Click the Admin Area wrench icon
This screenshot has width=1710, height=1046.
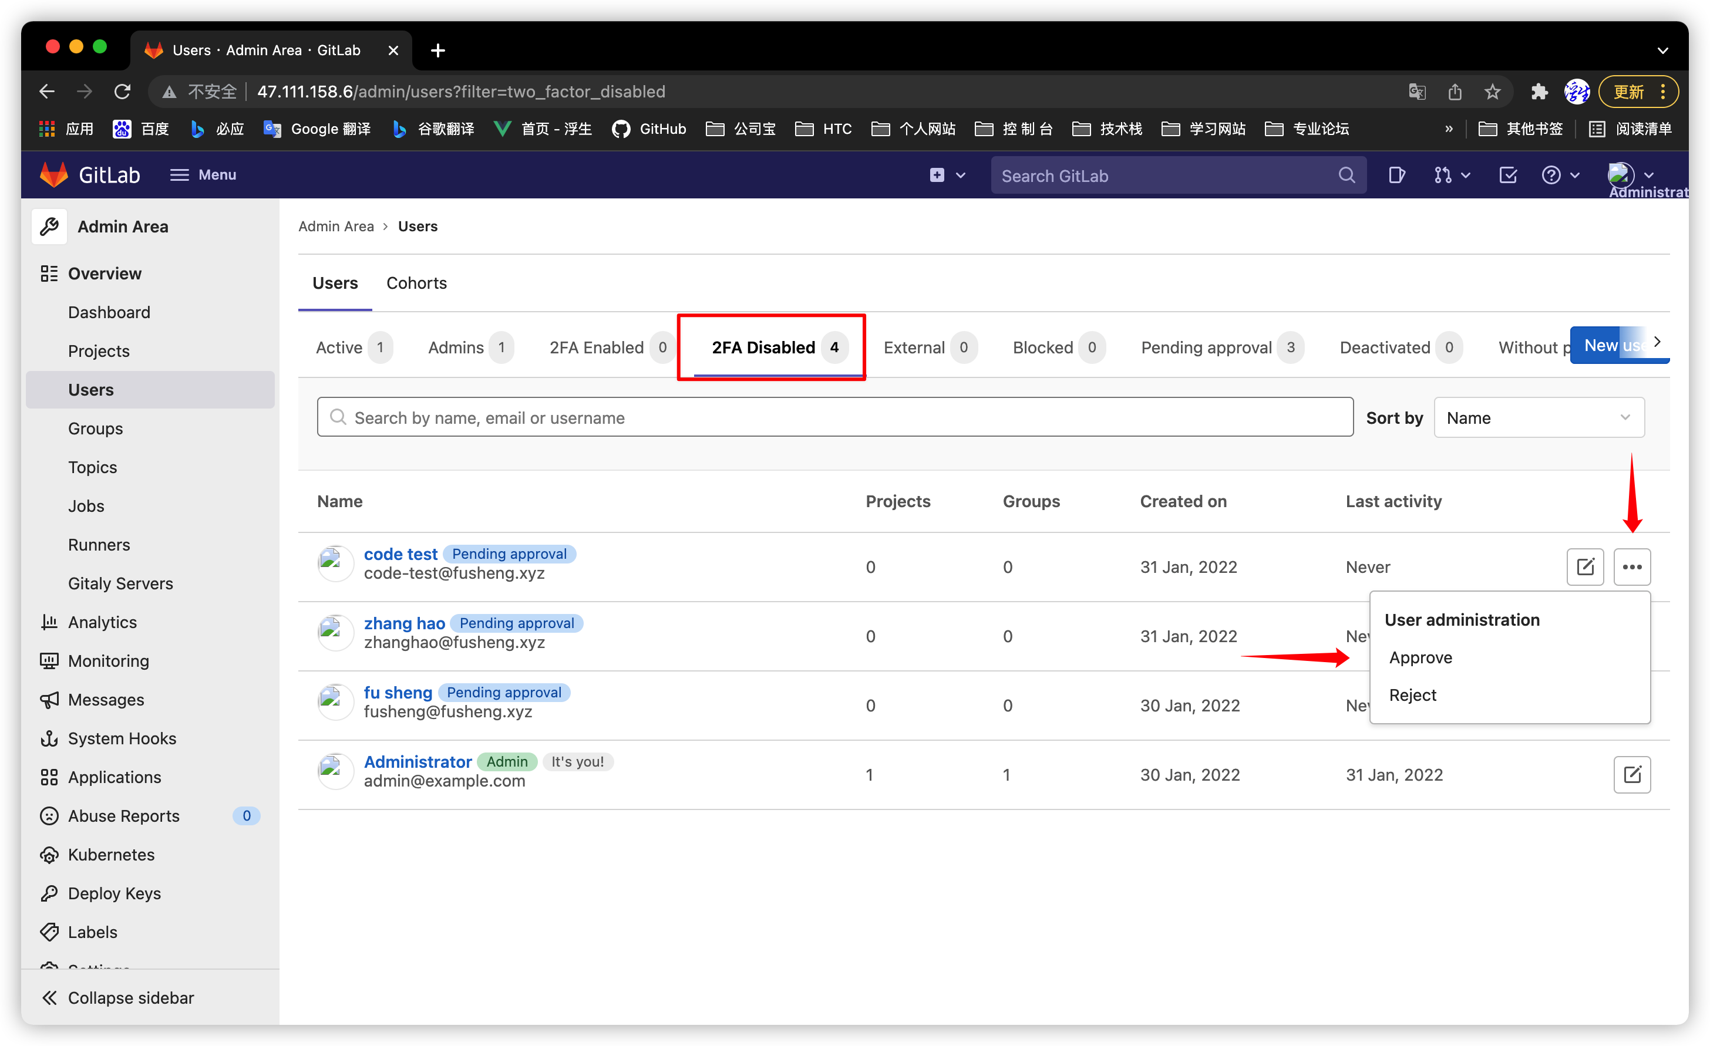[49, 226]
